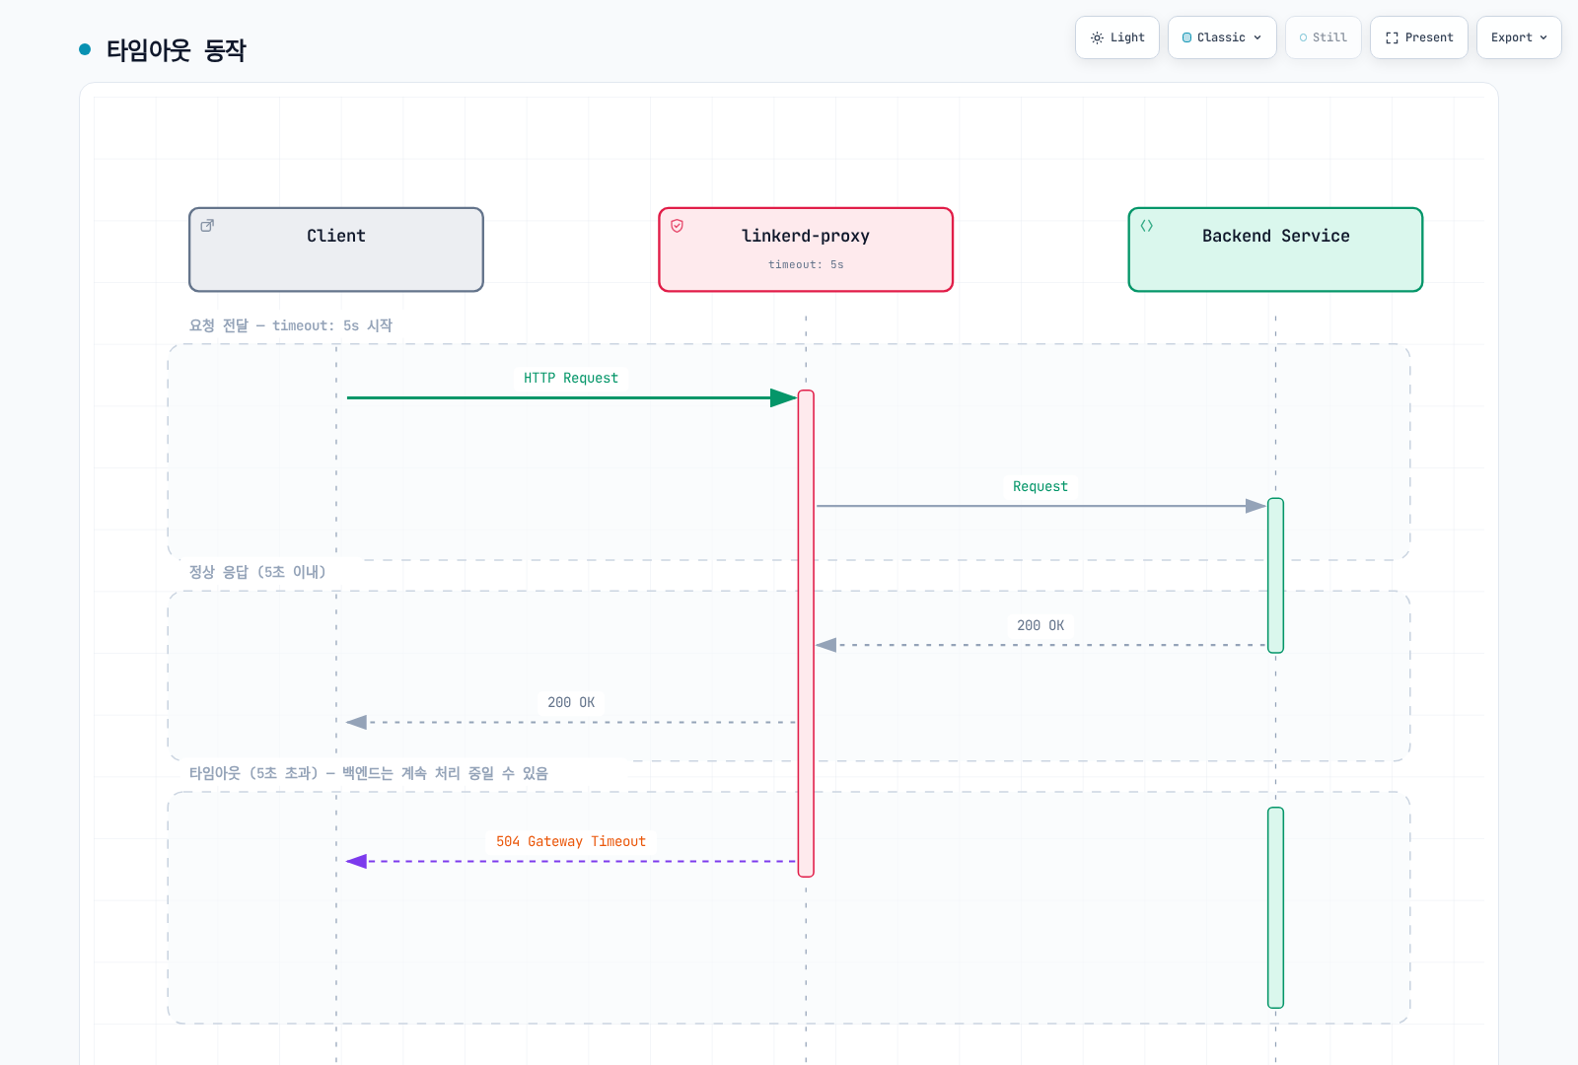1578x1065 pixels.
Task: Click the circle icon beside Still
Action: pos(1303,37)
